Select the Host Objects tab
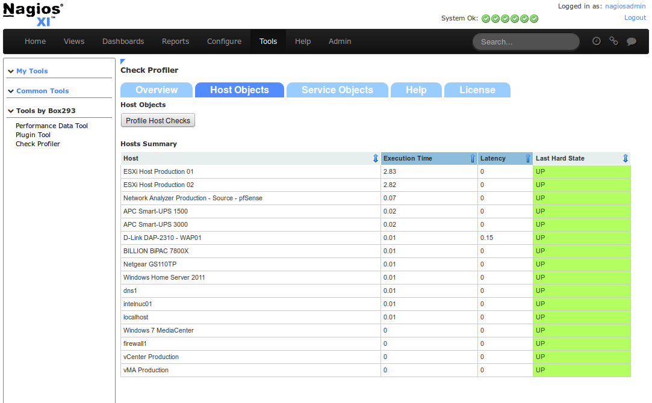The height and width of the screenshot is (403, 652). click(240, 90)
